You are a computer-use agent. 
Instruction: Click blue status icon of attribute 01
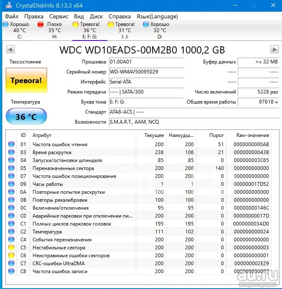(11, 144)
